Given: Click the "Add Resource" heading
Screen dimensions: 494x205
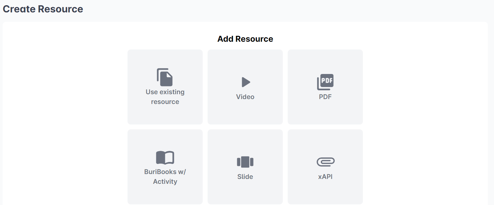Looking at the screenshot, I should (245, 39).
